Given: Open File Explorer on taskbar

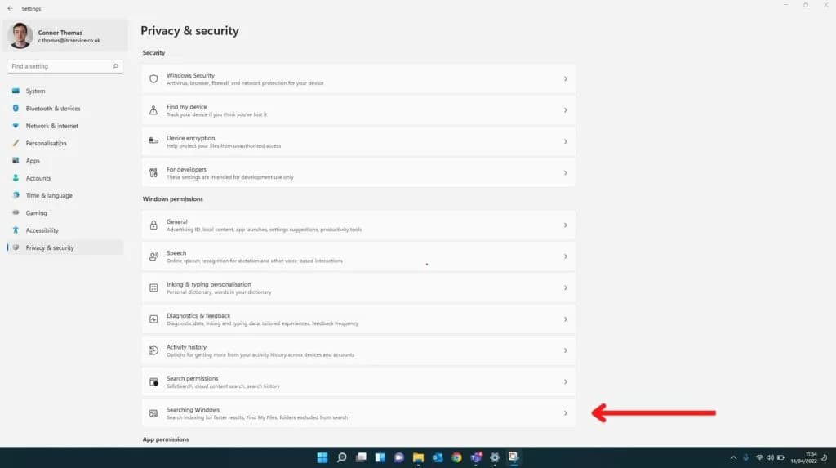Looking at the screenshot, I should (x=418, y=457).
